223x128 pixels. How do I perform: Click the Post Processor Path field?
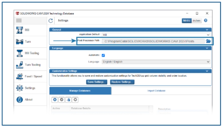coord(153,41)
